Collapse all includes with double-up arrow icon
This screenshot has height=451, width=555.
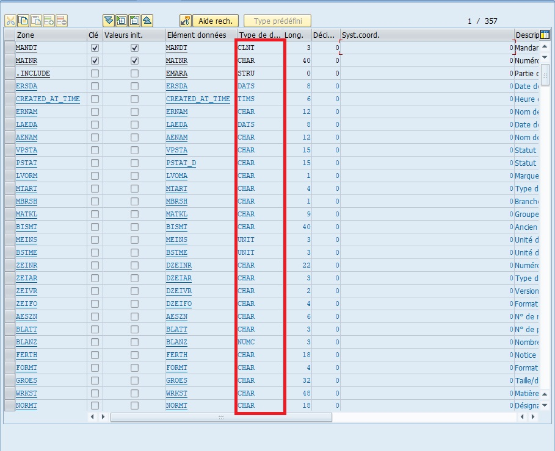coord(147,21)
